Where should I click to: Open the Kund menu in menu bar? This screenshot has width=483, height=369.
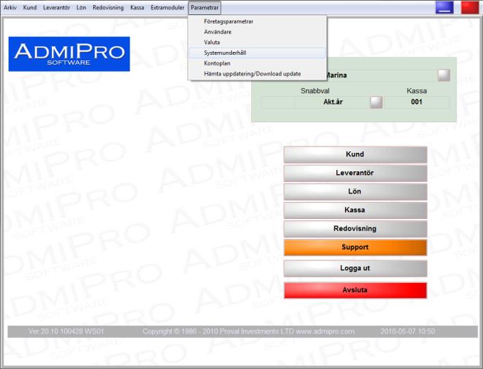30,7
